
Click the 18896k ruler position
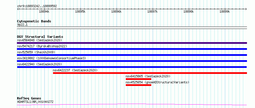pyautogui.click(x=116, y=11)
